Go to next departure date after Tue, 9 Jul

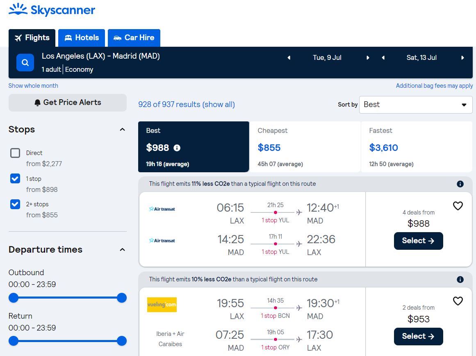(368, 58)
